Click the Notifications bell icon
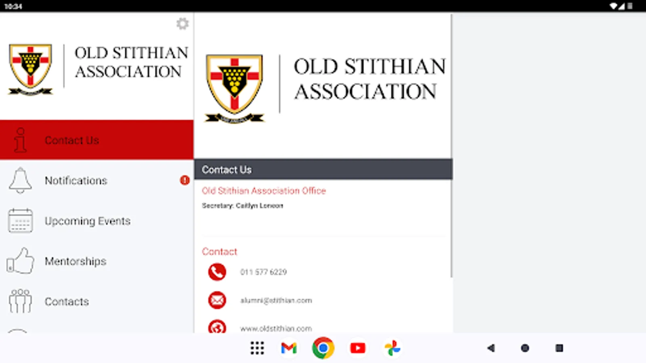 tap(20, 180)
